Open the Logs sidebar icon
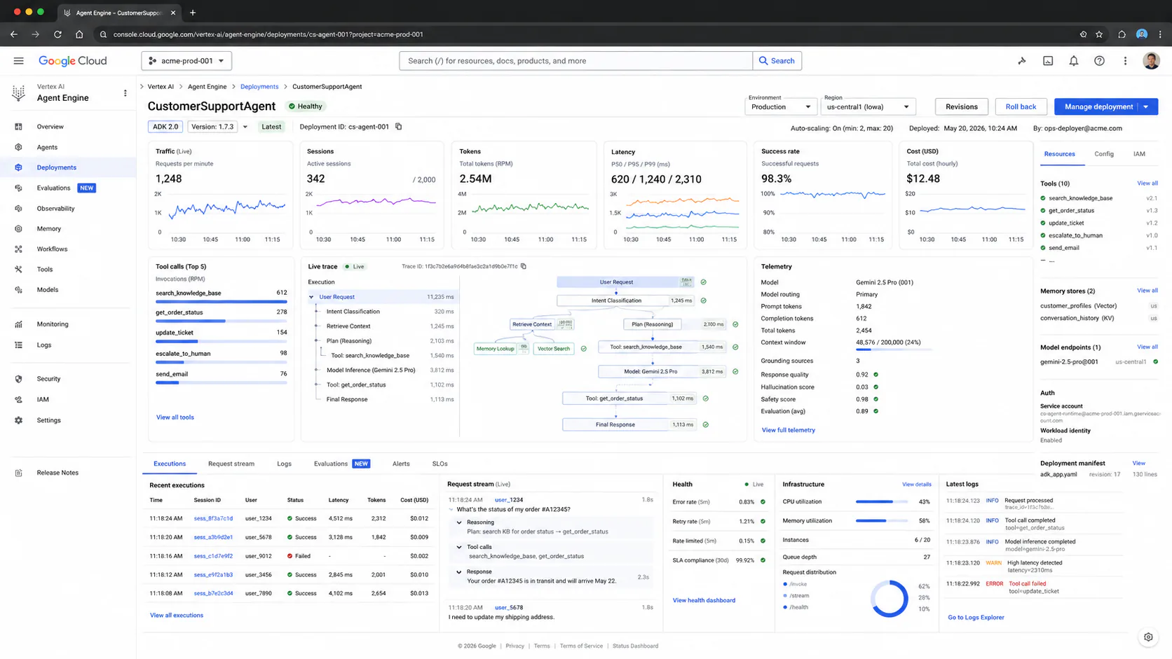 pyautogui.click(x=19, y=345)
